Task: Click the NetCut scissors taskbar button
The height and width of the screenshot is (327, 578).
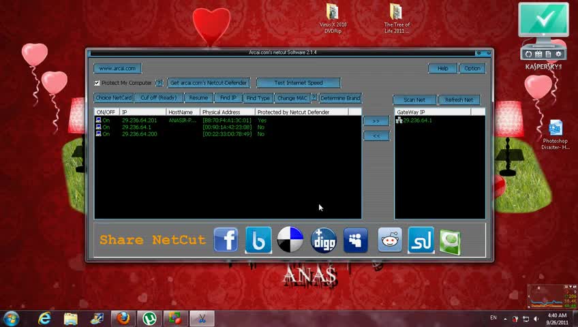Action: pyautogui.click(x=202, y=319)
